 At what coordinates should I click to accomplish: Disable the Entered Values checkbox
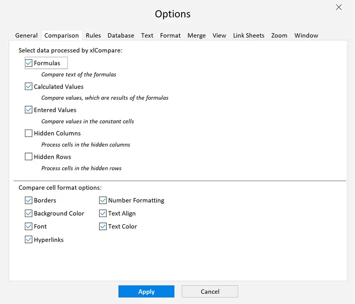(28, 109)
